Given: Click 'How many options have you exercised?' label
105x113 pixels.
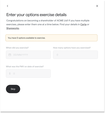Looking at the screenshot, I should tap(72, 48).
